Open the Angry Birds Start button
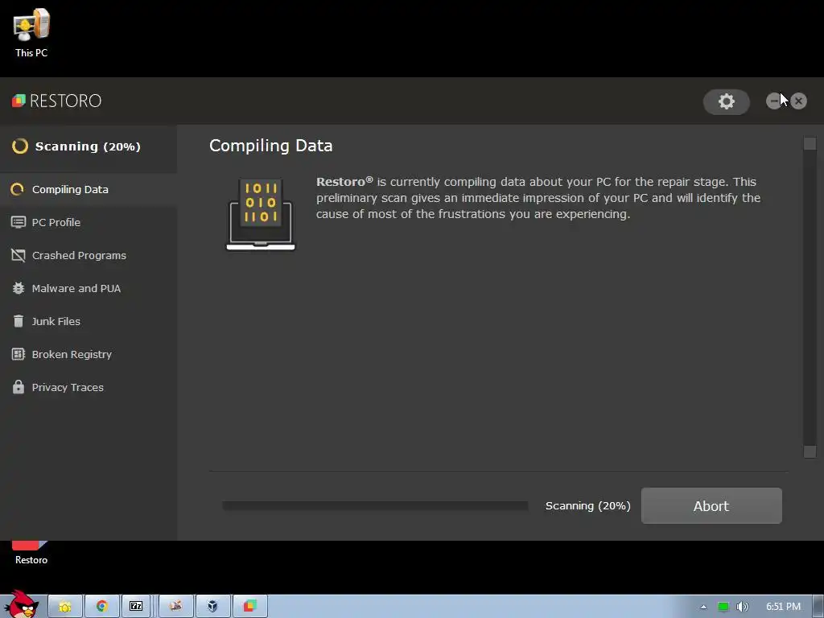Screen dimensions: 824x618 click(x=21, y=604)
